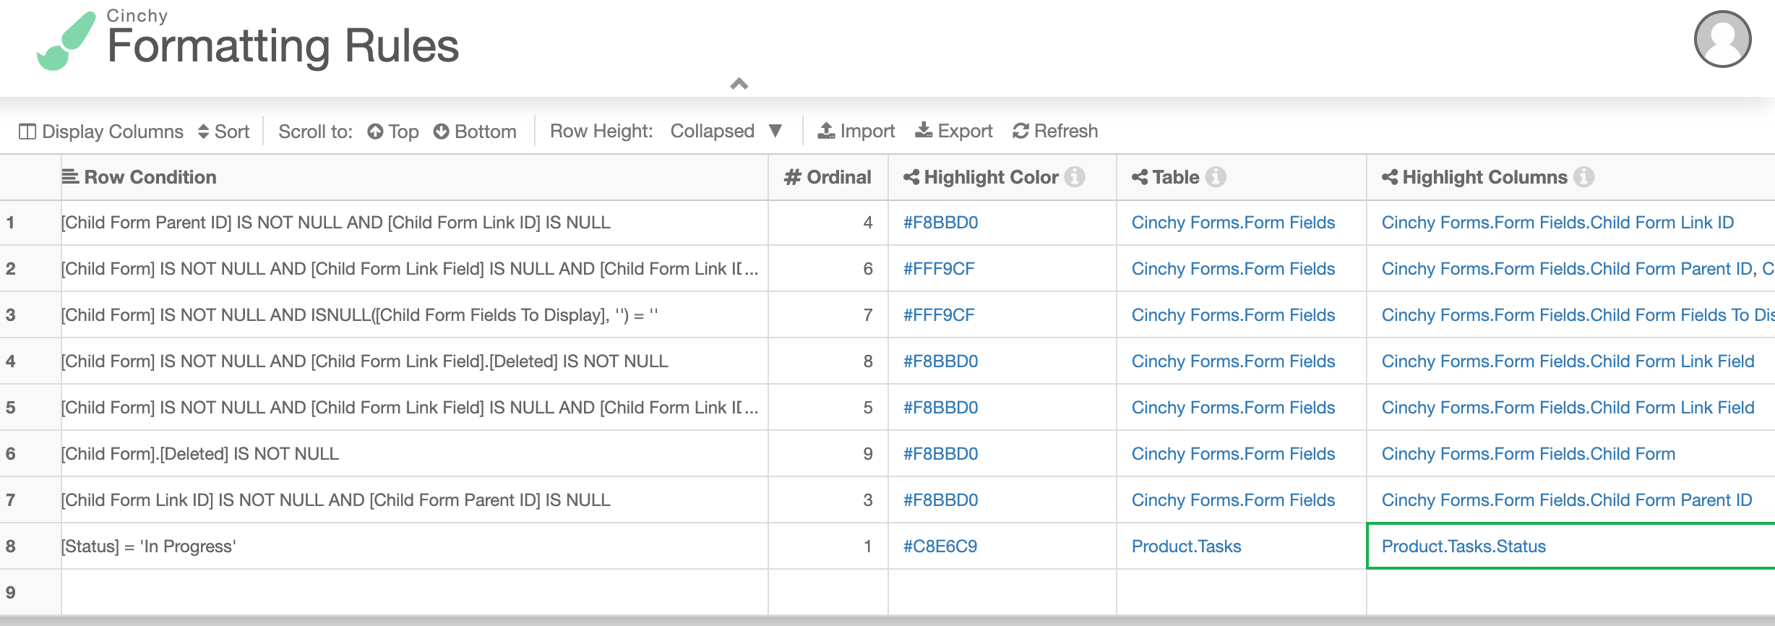
Task: Click Child Form Link ID highlight column link in row 1
Action: 1557,223
